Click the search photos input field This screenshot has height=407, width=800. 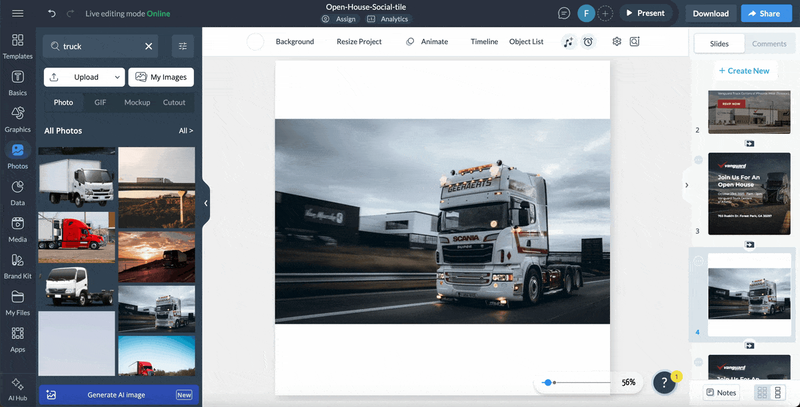[101, 46]
